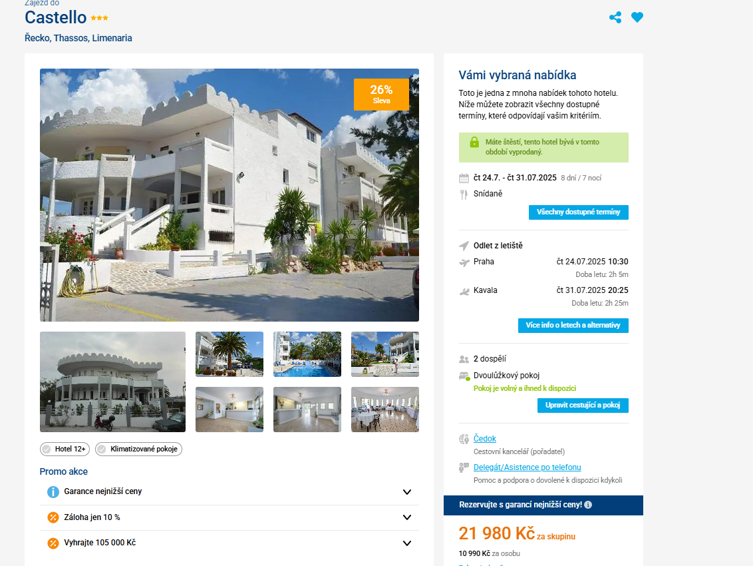The height and width of the screenshot is (566, 753).
Task: Open Delegát/Asistence po telefonu link
Action: click(527, 467)
